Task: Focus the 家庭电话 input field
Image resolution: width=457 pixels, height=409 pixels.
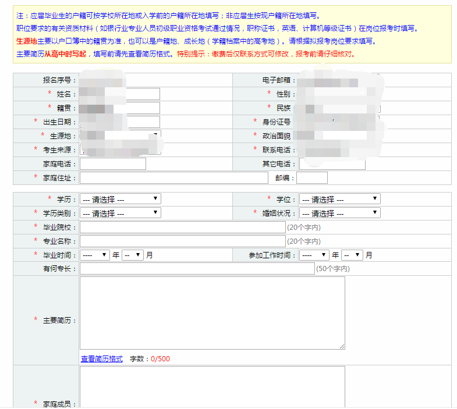Action: (x=113, y=164)
